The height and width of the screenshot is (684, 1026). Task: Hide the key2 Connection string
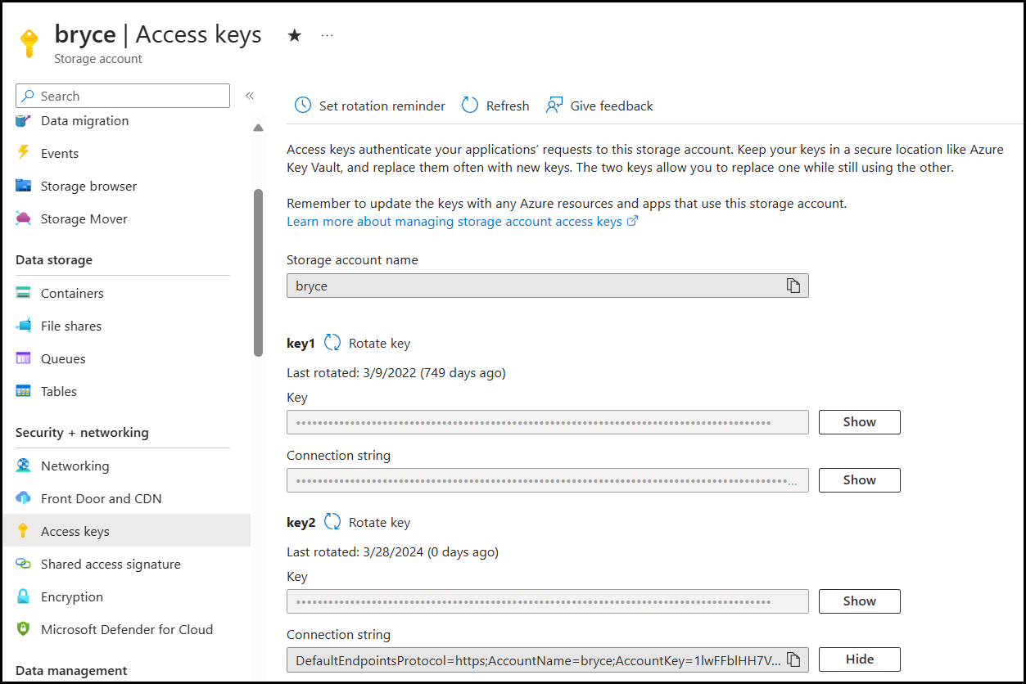pyautogui.click(x=859, y=659)
